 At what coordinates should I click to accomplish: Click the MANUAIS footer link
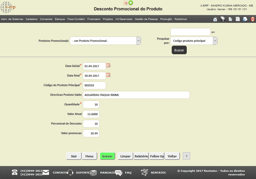(107, 173)
